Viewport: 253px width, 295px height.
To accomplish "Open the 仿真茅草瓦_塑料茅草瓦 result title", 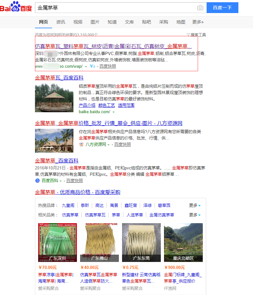I will [x=113, y=46].
